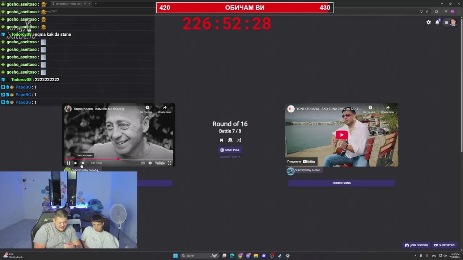Open the channel logo on Toni Storaro video
This screenshot has height=260, width=463.
(x=290, y=109)
